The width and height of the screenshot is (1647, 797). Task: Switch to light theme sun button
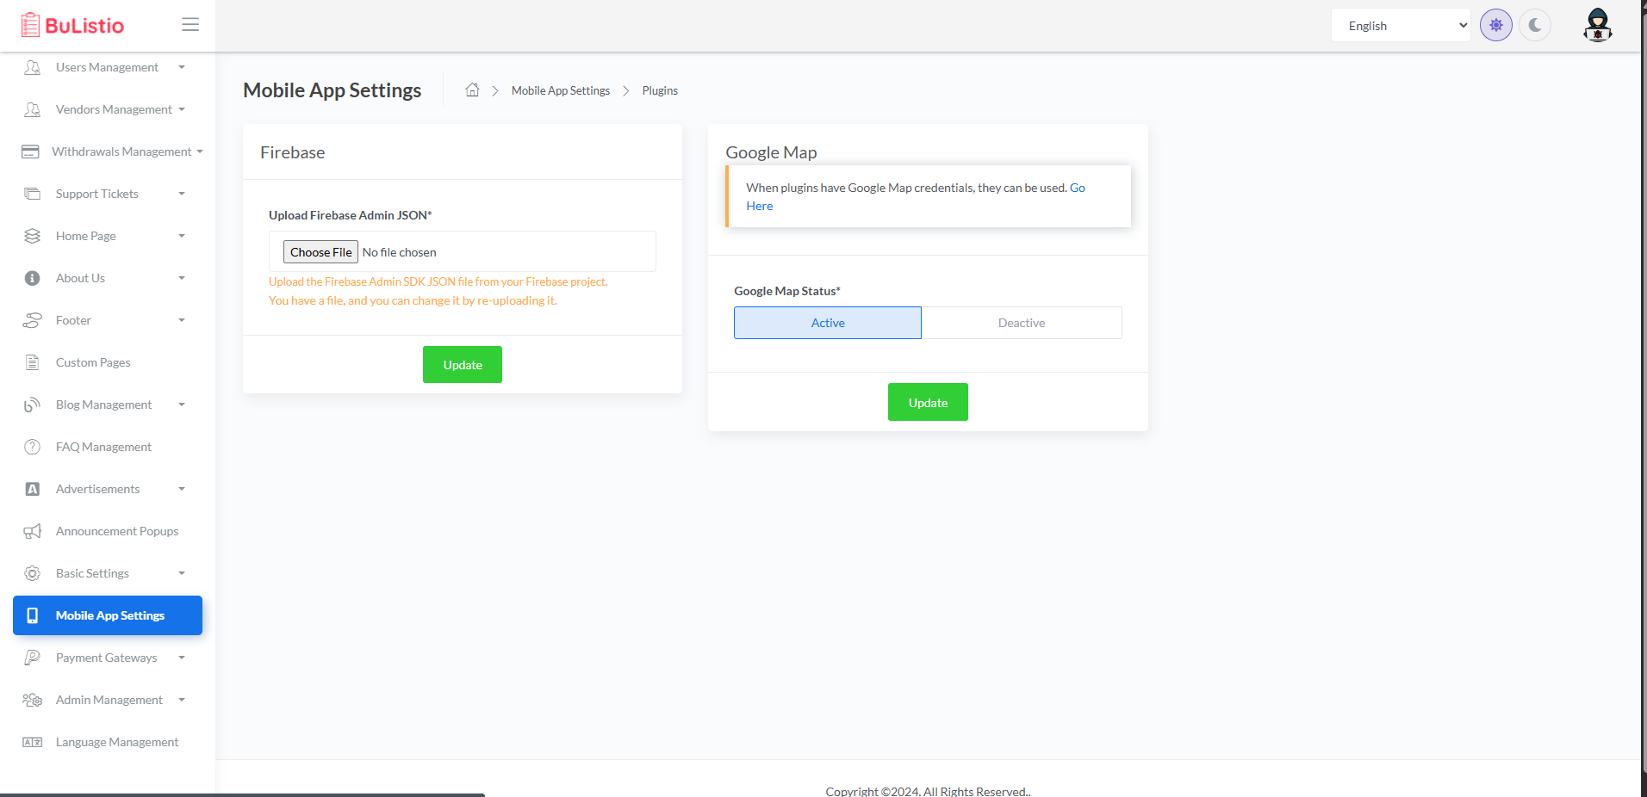1496,25
